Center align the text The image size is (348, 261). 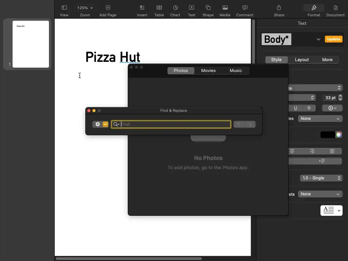(x=292, y=151)
